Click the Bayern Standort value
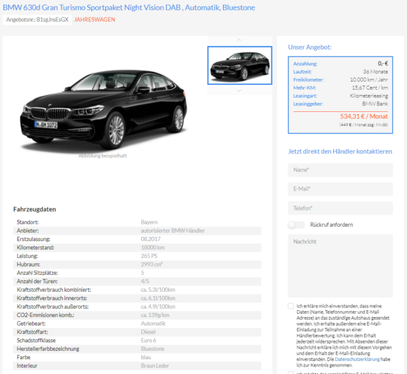This screenshot has height=374, width=407. tap(149, 223)
